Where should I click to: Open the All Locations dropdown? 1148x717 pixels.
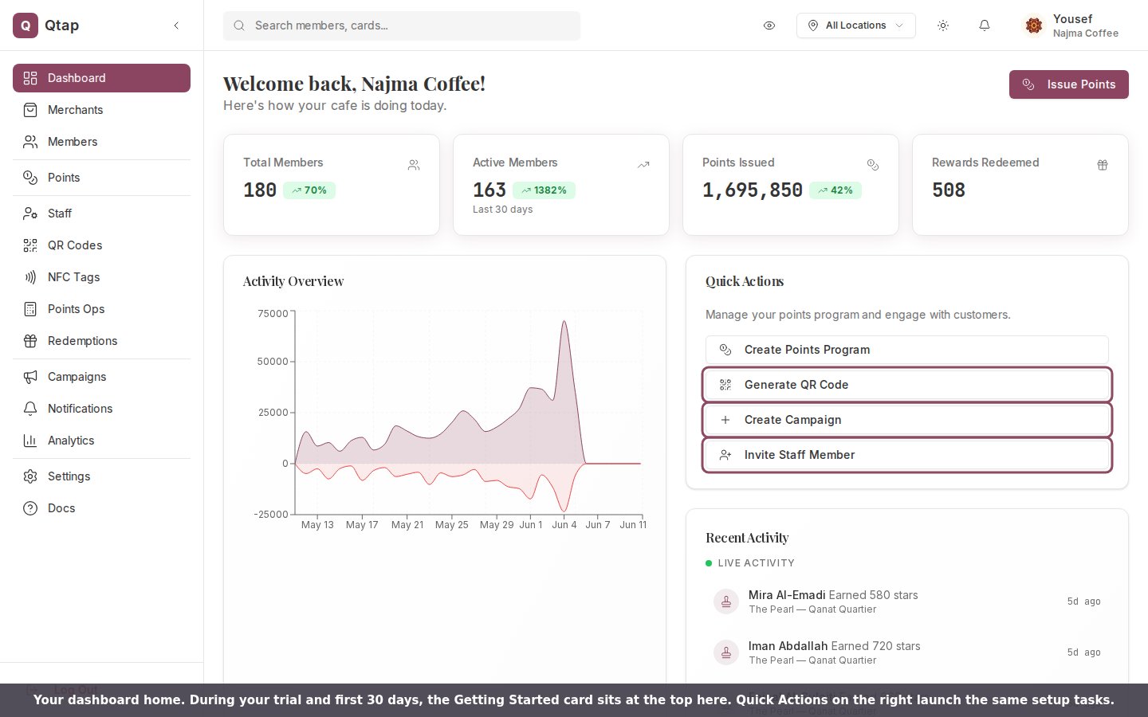[x=856, y=25]
